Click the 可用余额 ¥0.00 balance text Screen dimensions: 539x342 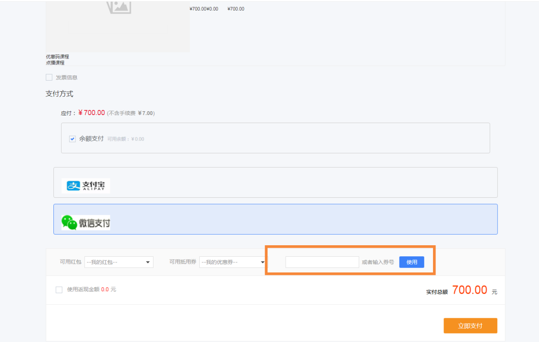[126, 139]
